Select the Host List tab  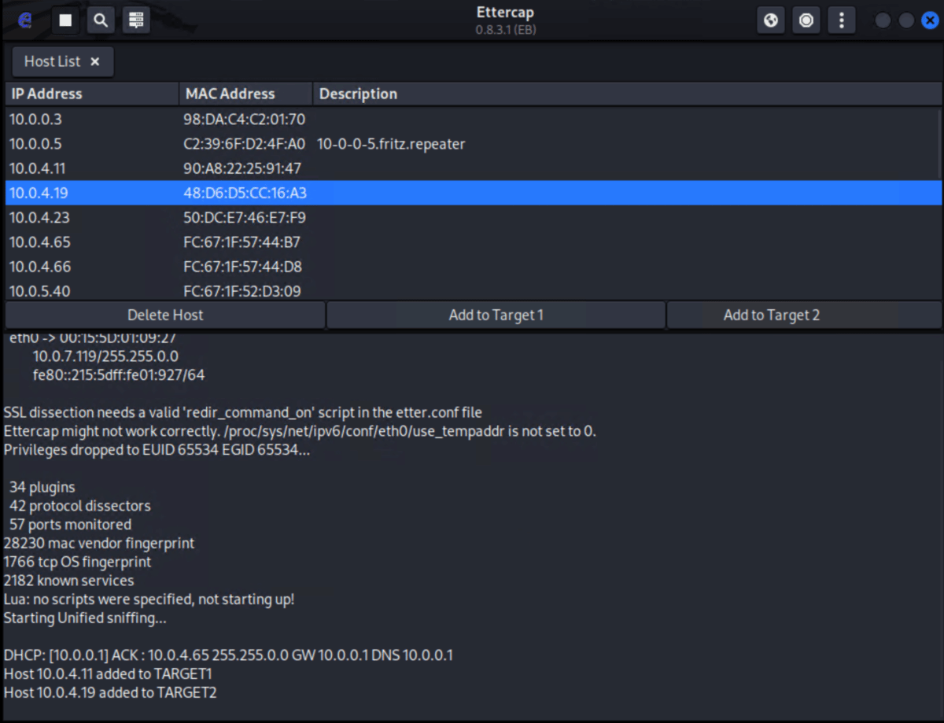click(52, 61)
